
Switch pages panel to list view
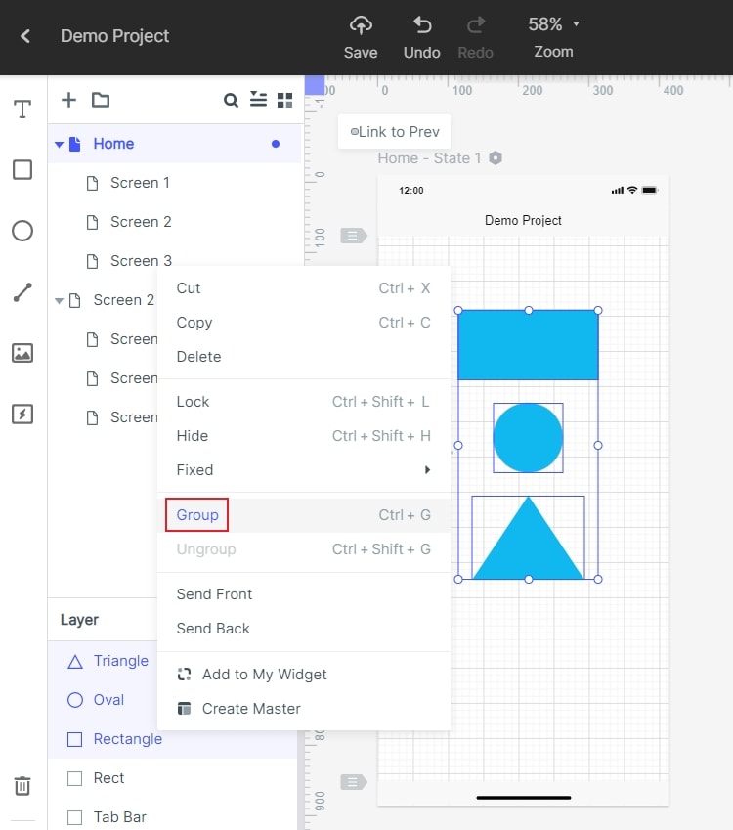click(258, 100)
